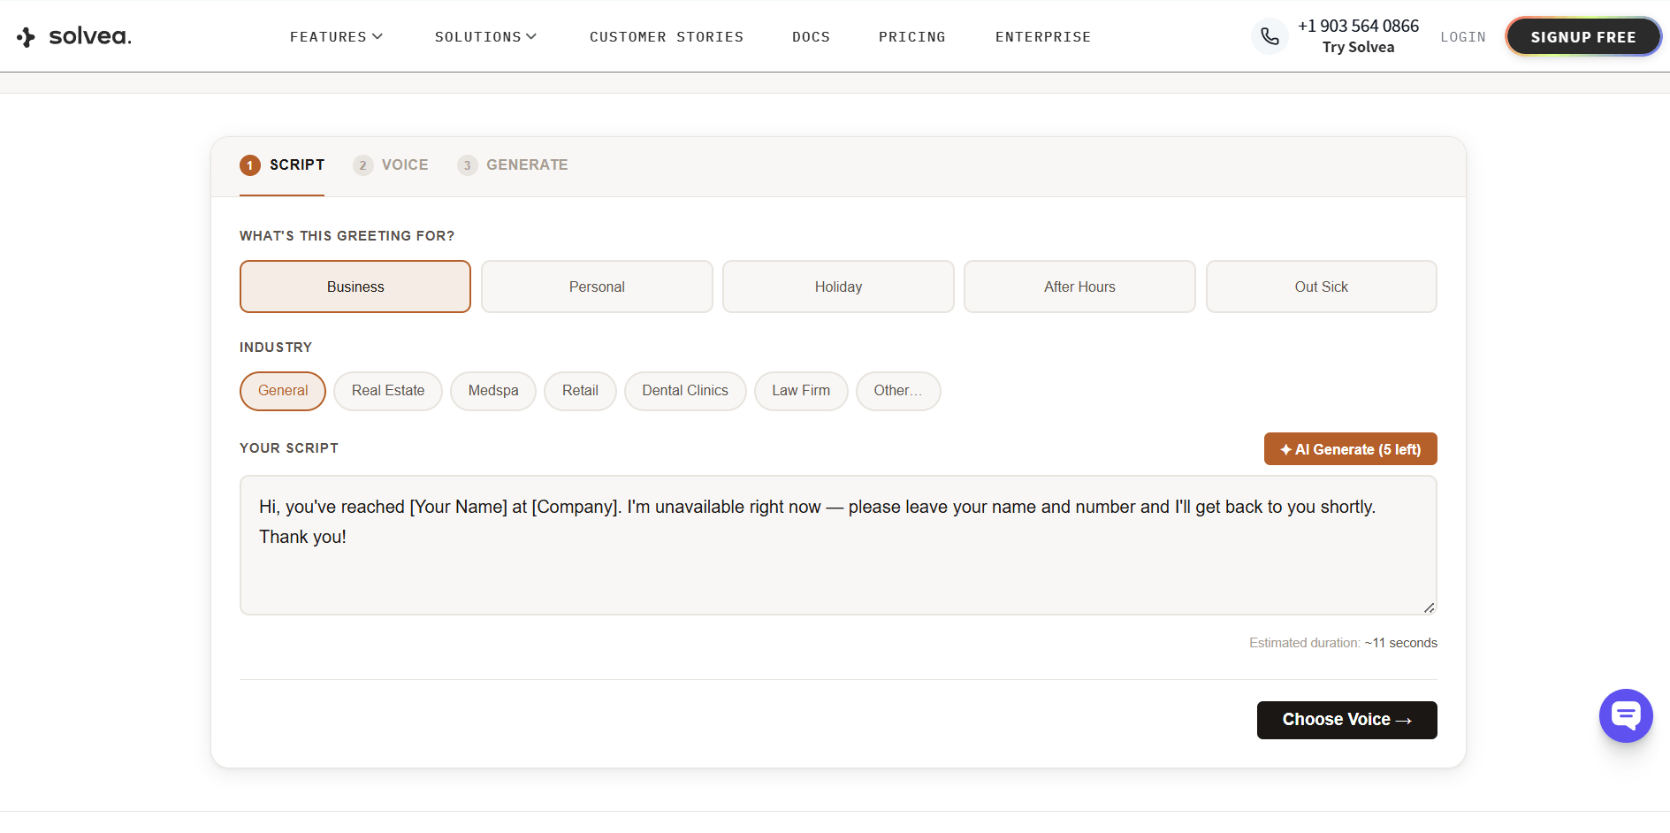Screen dimensions: 1670x833
Task: Click the phone icon near Try Solvea
Action: (1270, 35)
